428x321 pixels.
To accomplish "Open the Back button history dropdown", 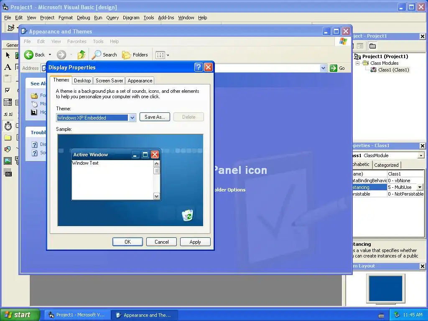I will click(x=50, y=55).
